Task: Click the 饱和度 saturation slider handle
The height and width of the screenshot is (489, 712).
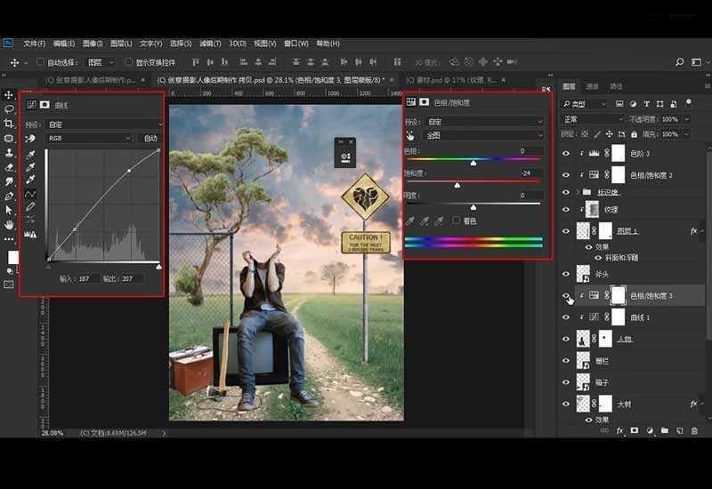Action: pyautogui.click(x=457, y=185)
